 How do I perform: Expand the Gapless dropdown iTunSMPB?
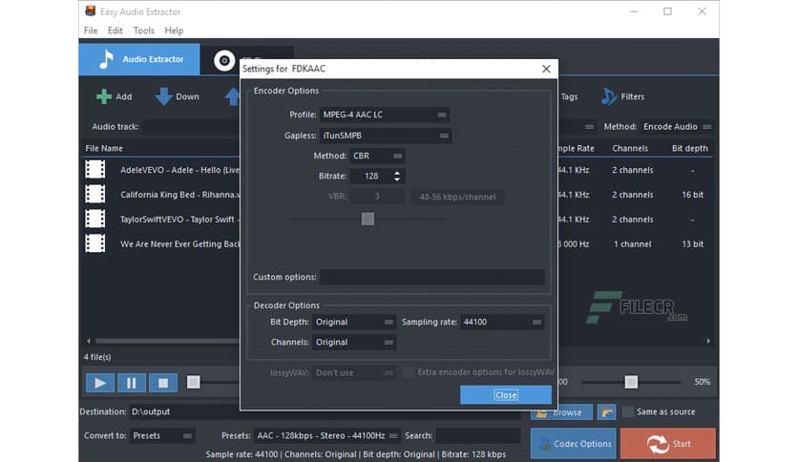[386, 136]
